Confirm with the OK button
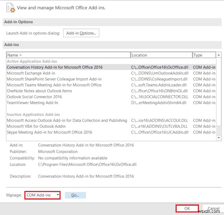This screenshot has height=215, width=224. point(187,209)
